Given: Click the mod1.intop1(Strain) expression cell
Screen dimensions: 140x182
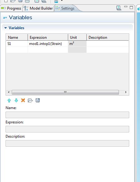Looking at the screenshot, I should [48, 44].
